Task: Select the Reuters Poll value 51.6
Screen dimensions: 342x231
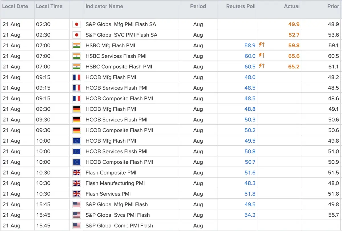Action: (x=250, y=173)
